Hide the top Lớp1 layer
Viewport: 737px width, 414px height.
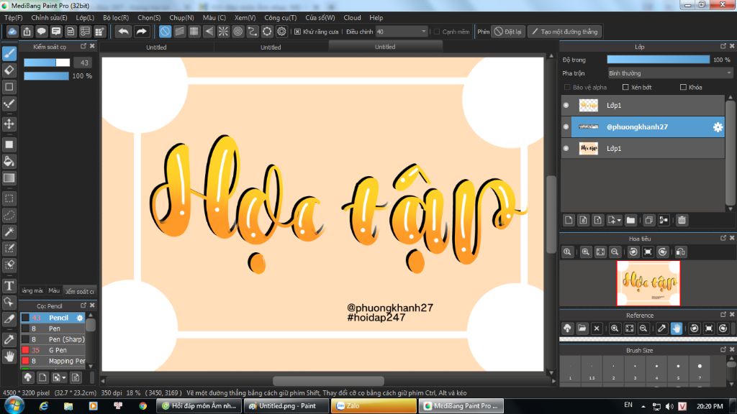point(566,105)
